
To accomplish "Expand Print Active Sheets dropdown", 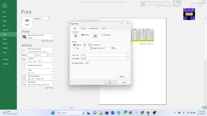I will [38, 50].
